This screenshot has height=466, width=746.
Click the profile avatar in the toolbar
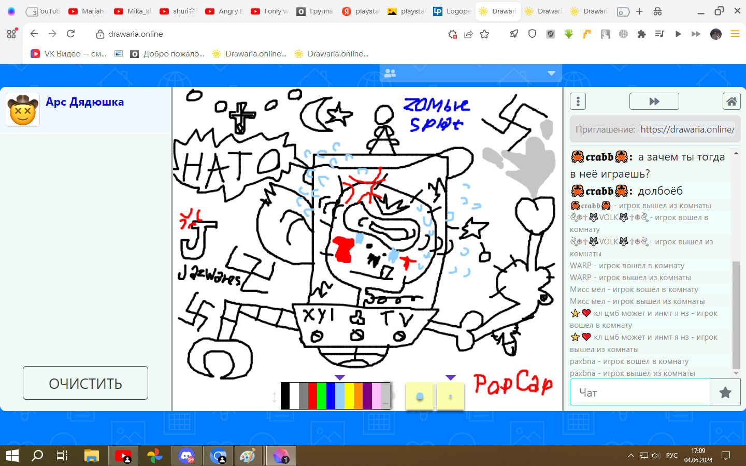(x=716, y=34)
